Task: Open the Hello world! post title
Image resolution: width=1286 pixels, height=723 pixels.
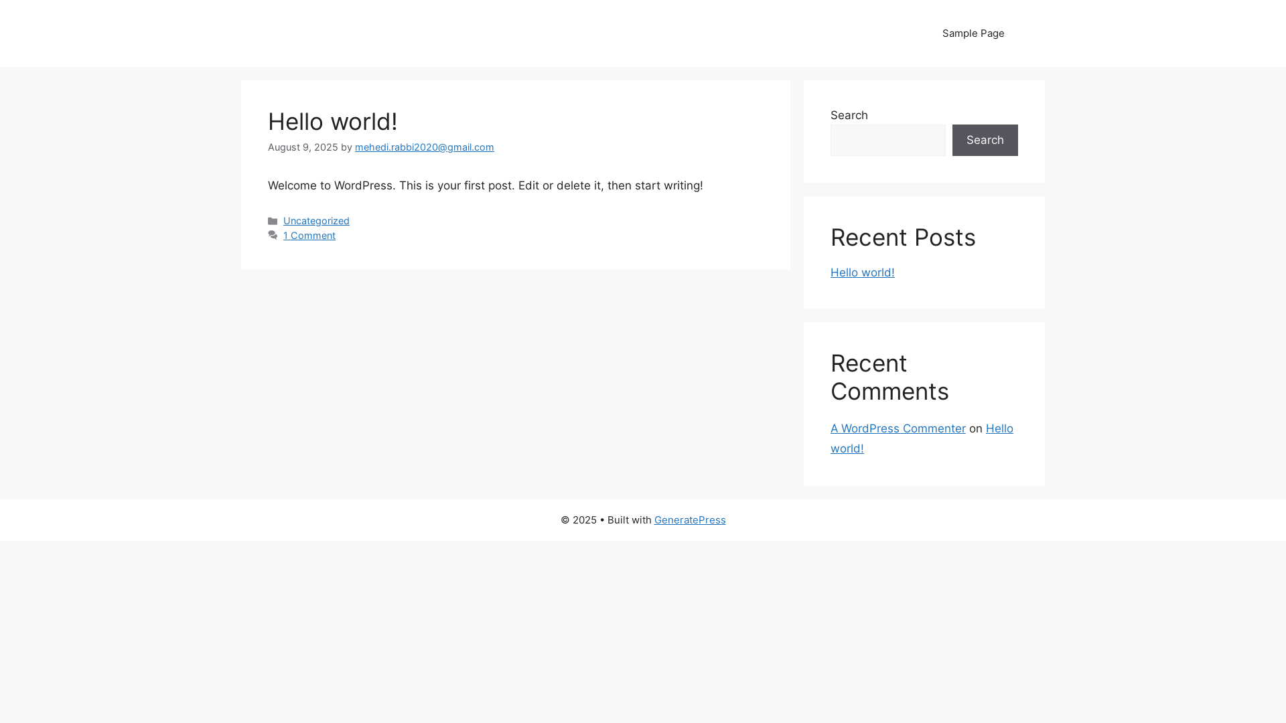Action: pyautogui.click(x=332, y=122)
